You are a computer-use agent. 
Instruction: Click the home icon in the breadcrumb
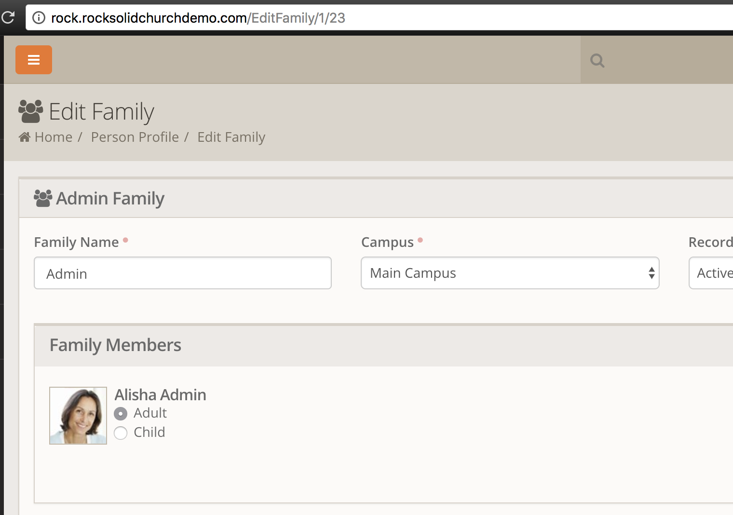[25, 137]
